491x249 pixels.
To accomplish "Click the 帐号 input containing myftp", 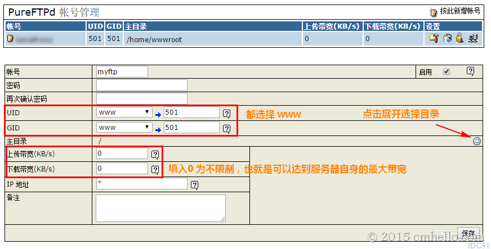I will pos(122,71).
